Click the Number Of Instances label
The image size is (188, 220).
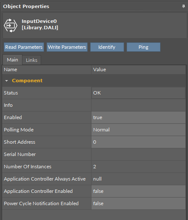click(28, 167)
